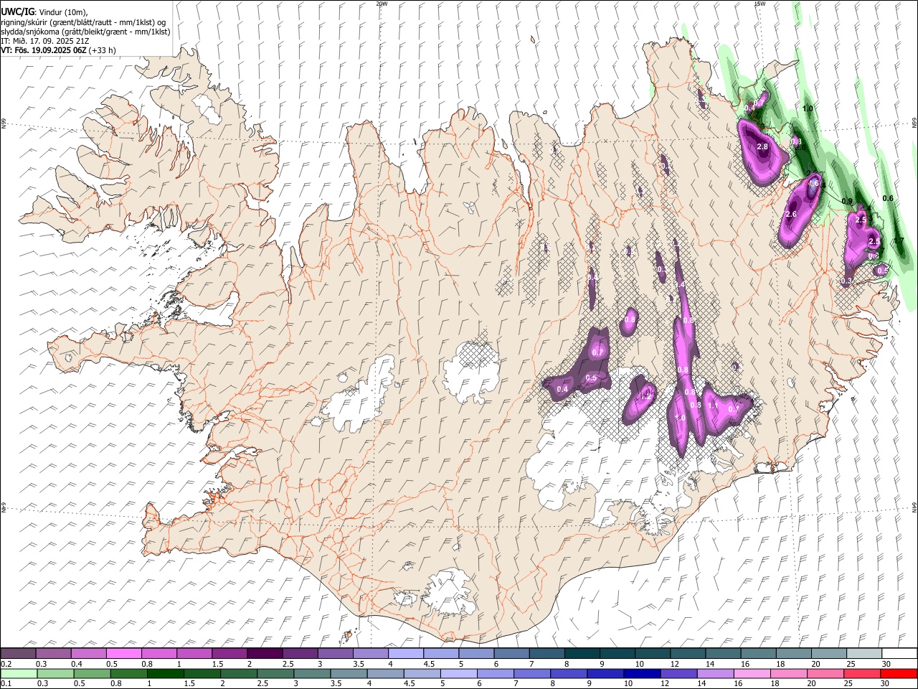
Task: Pick the darkest purple swatch between 2 and 2.5
Action: tap(265, 653)
